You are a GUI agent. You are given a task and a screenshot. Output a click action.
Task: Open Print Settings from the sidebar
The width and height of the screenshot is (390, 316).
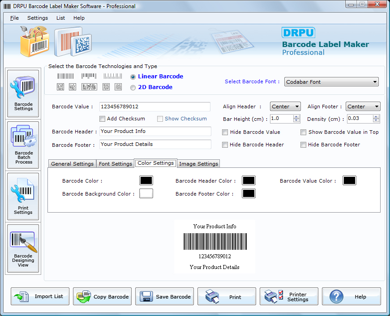[23, 196]
